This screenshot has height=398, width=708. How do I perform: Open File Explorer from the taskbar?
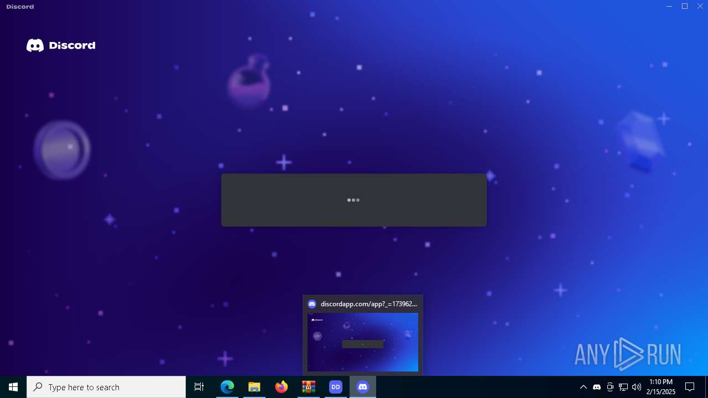254,387
